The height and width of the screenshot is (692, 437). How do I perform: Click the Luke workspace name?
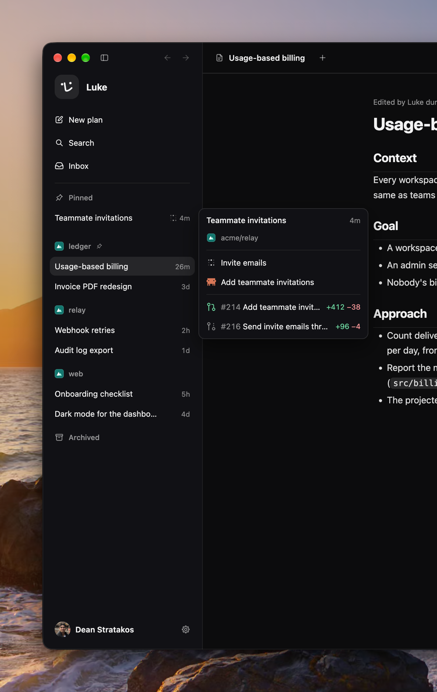click(x=97, y=87)
